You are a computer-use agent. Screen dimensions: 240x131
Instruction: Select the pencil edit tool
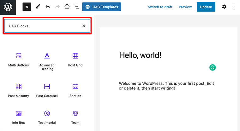click(x=38, y=7)
